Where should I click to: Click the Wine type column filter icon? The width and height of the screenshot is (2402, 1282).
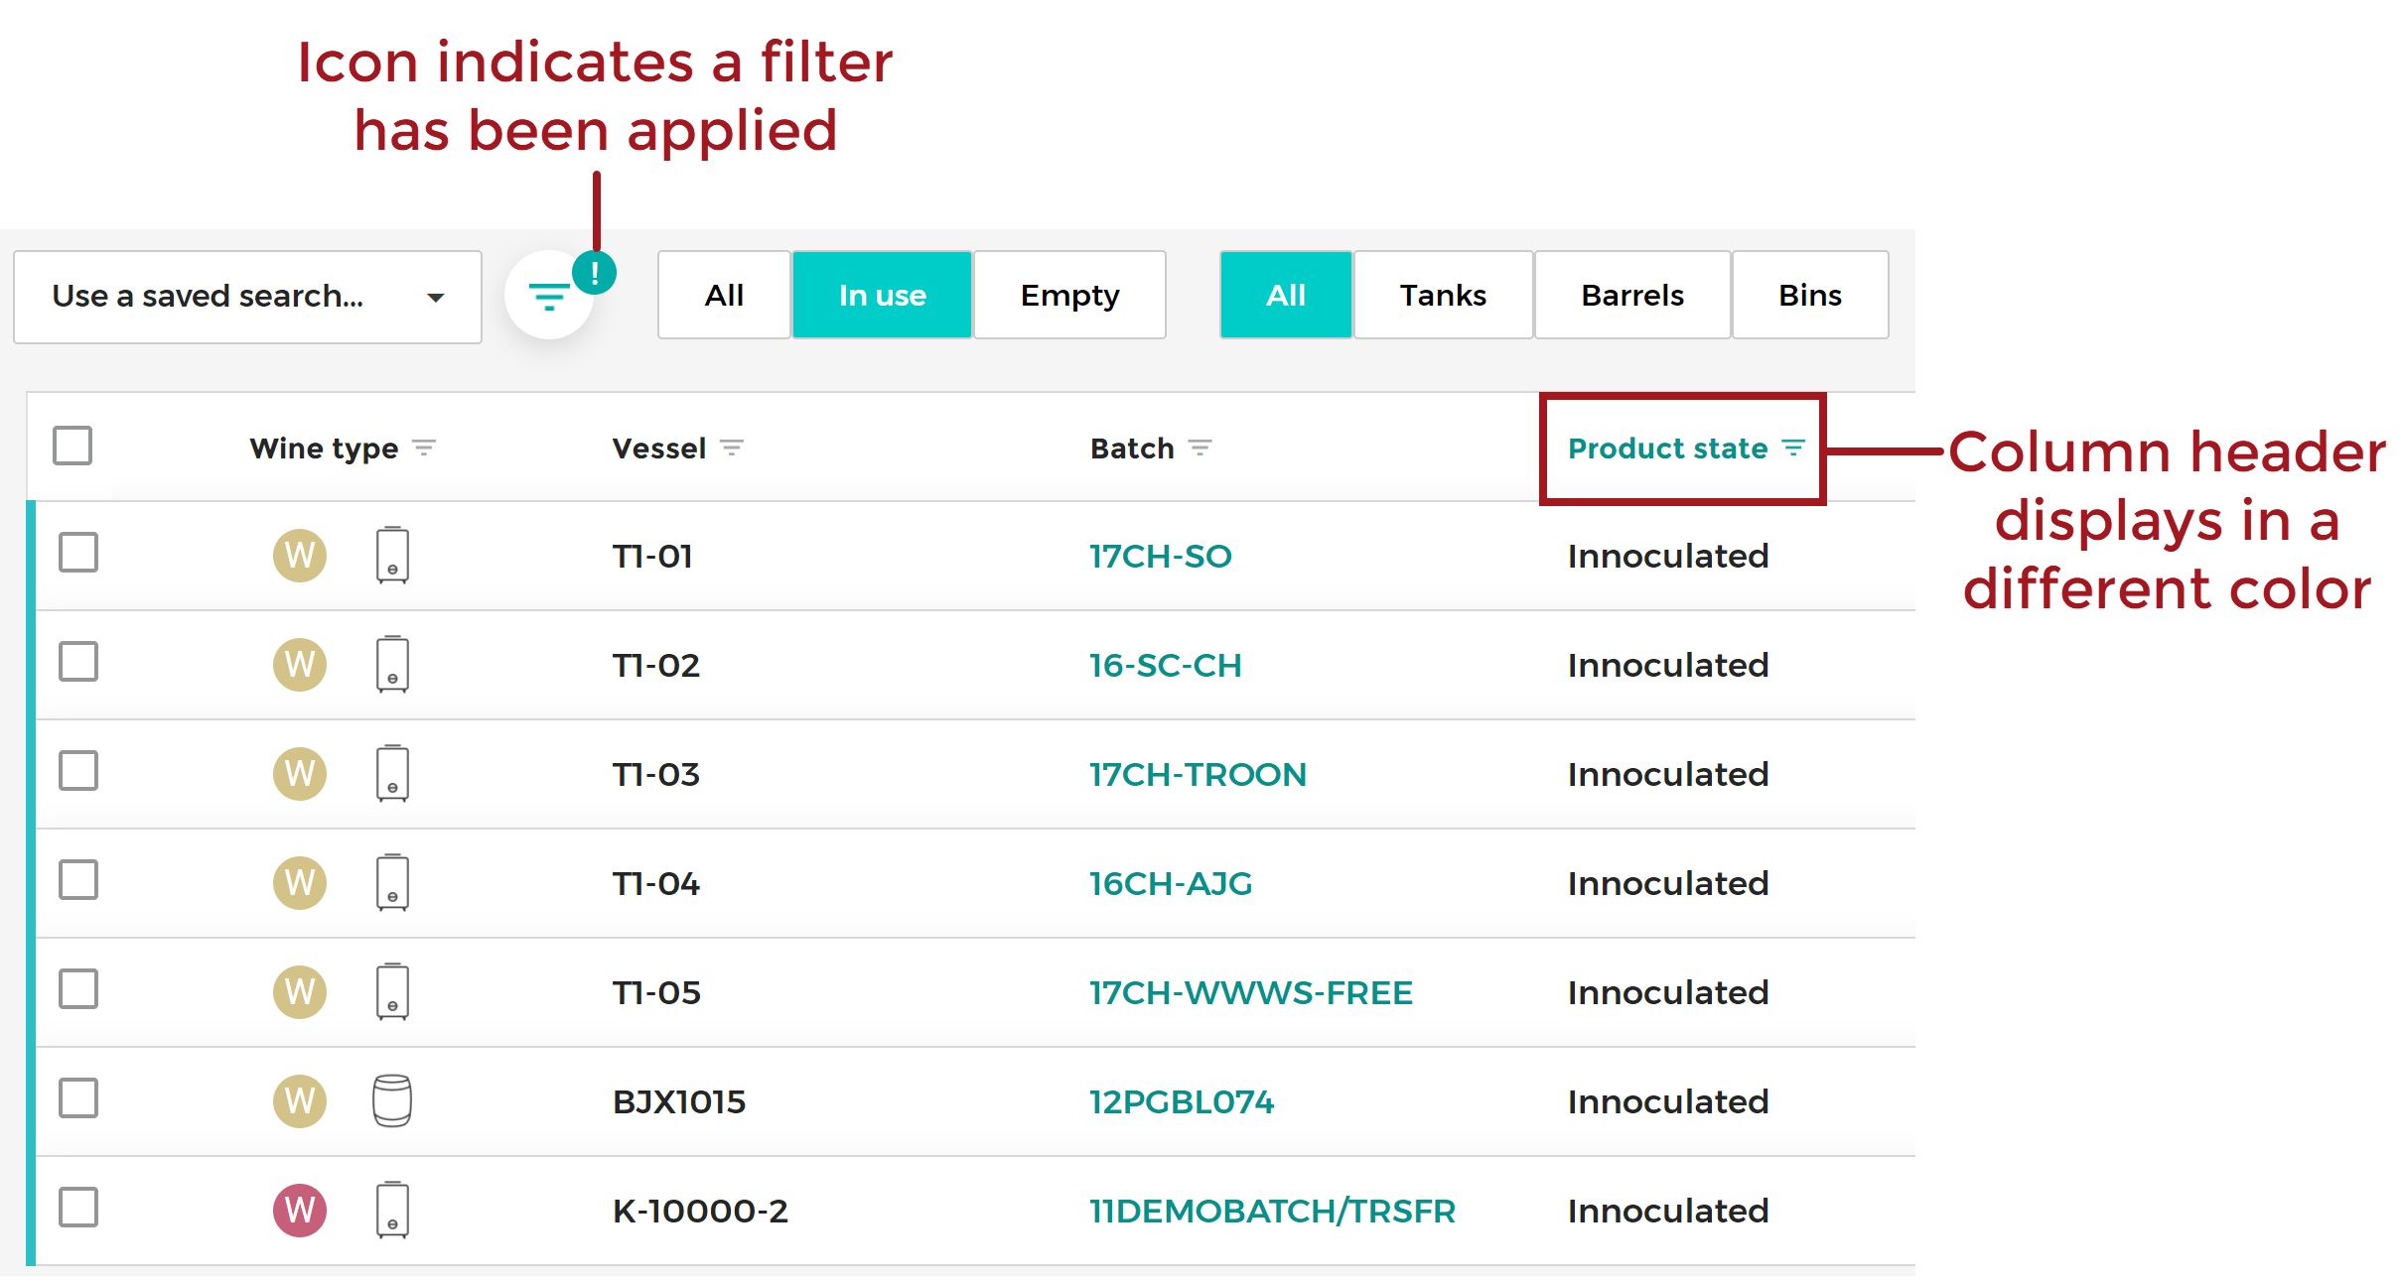pos(424,448)
